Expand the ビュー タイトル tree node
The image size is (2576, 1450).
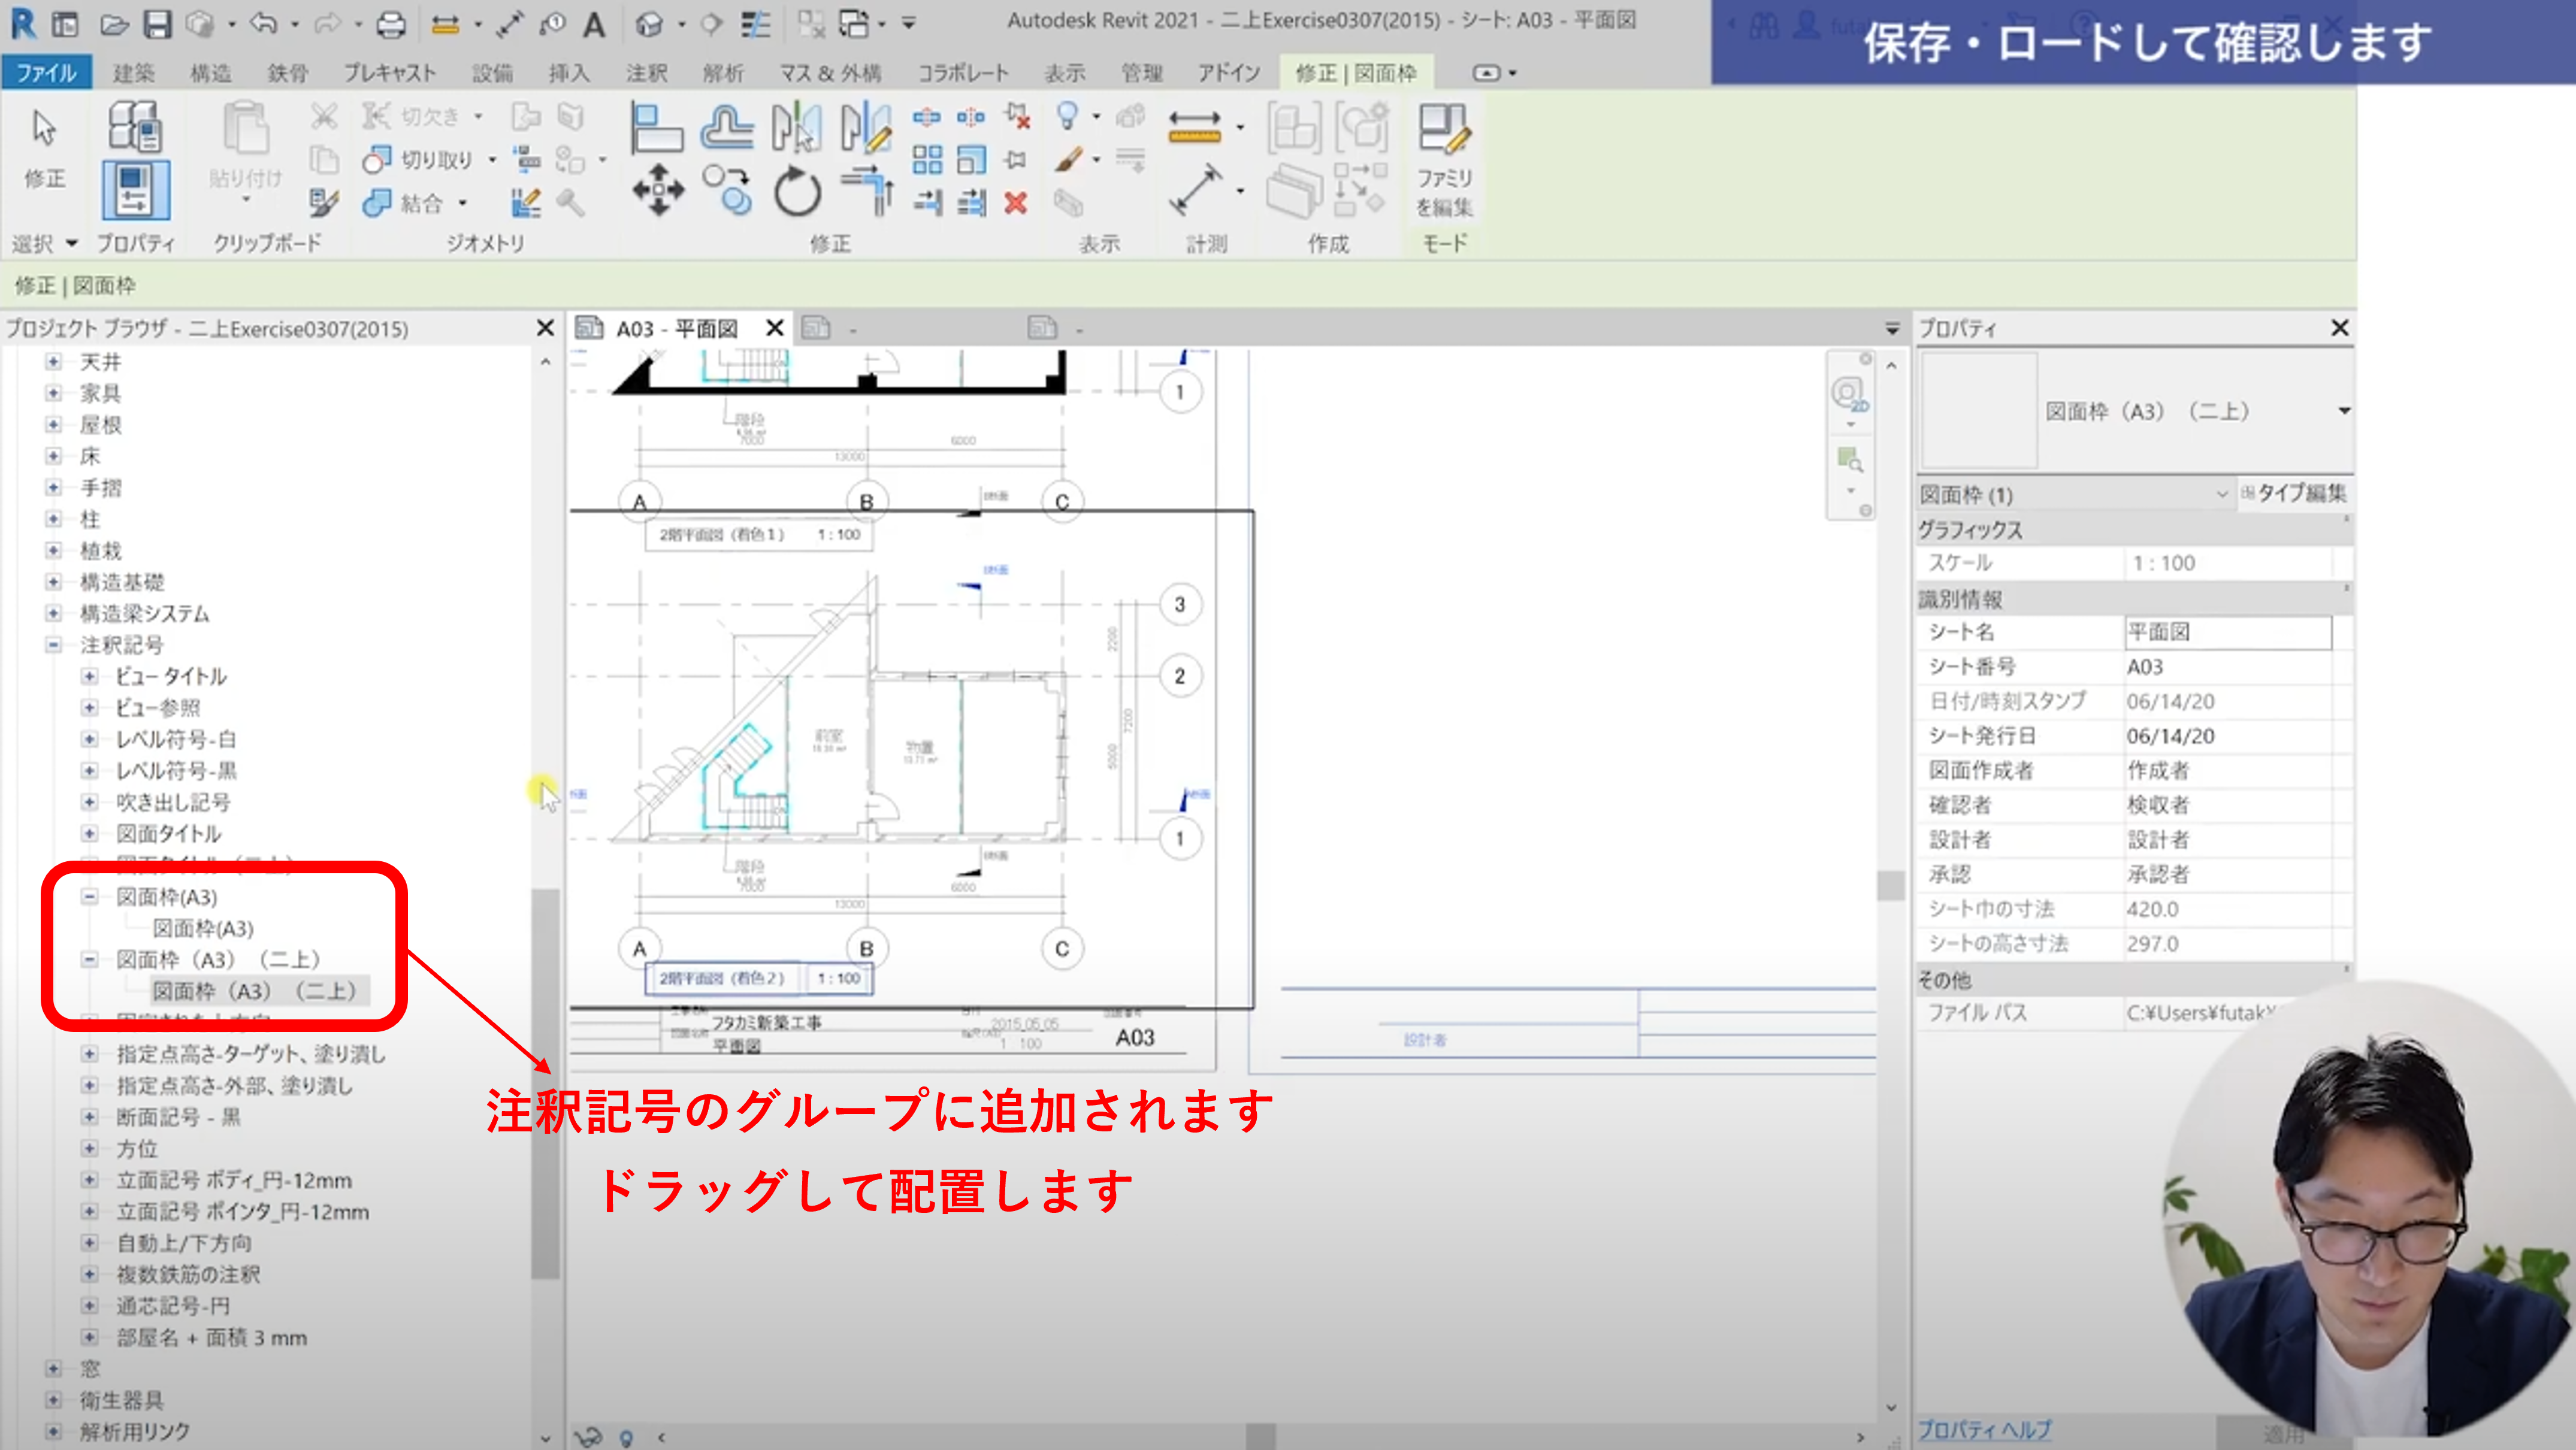[x=89, y=677]
